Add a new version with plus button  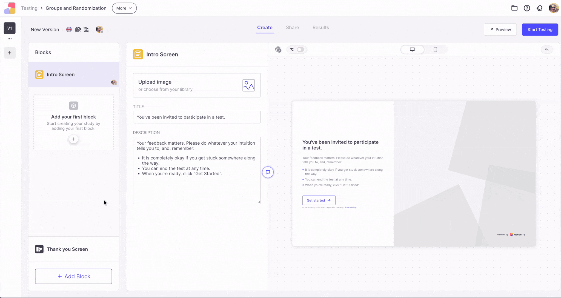coord(10,53)
